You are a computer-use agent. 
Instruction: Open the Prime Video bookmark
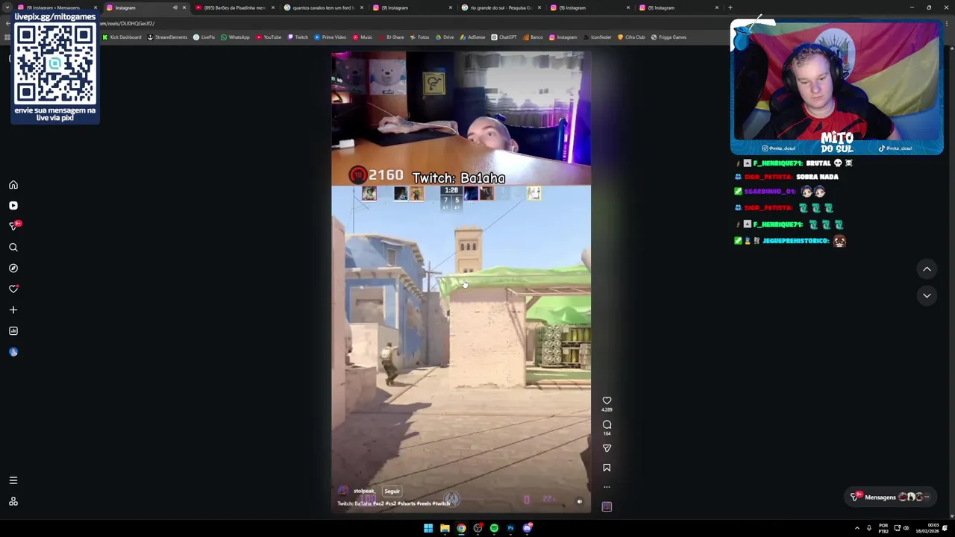[x=330, y=37]
